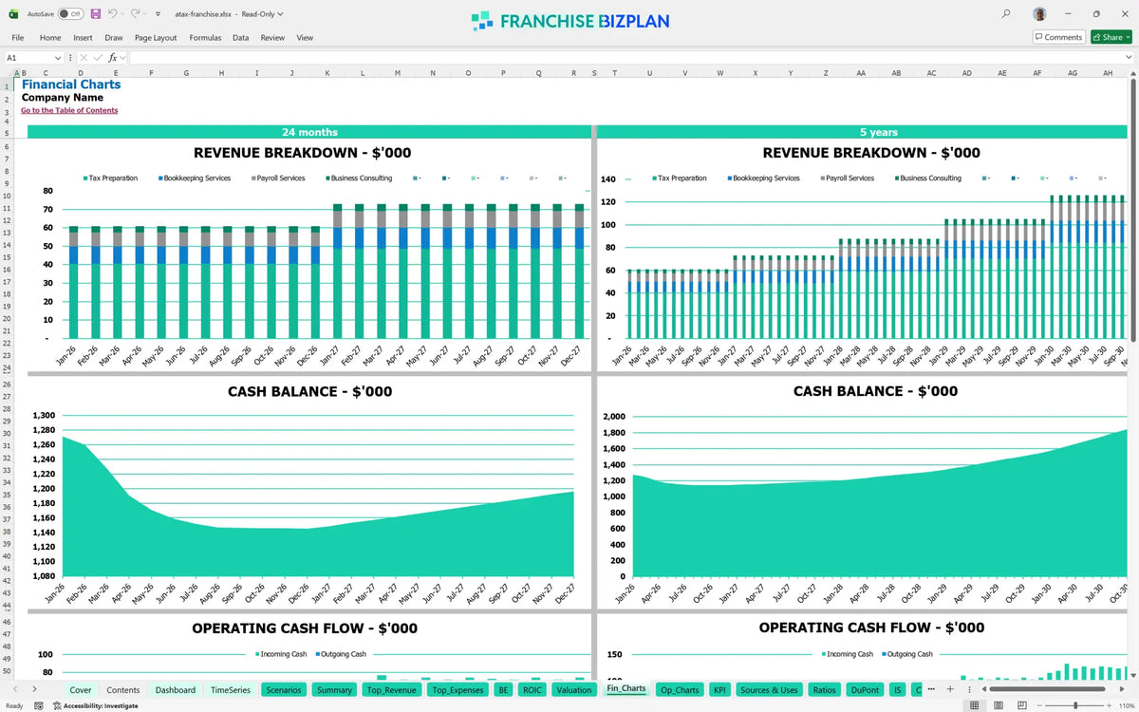Open the File menu

pos(17,38)
